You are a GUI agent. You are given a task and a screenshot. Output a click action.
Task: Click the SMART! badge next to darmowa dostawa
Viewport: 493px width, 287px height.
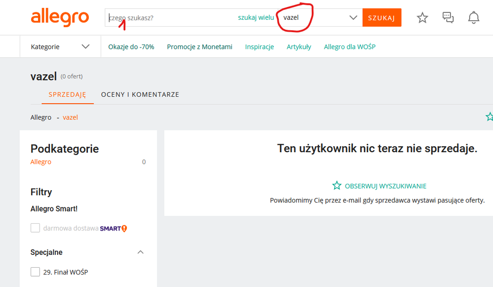click(x=114, y=228)
